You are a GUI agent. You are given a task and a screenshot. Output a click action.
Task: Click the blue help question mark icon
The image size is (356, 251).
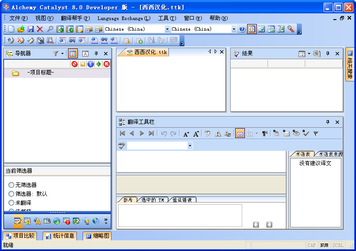(242, 29)
